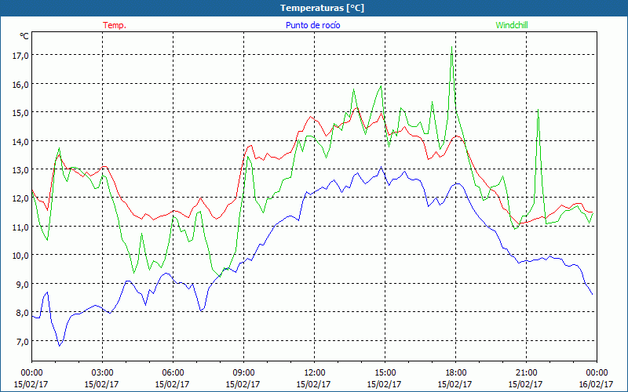Image resolution: width=628 pixels, height=392 pixels.
Task: Click the 10,0 y-axis value
Action: pos(20,256)
